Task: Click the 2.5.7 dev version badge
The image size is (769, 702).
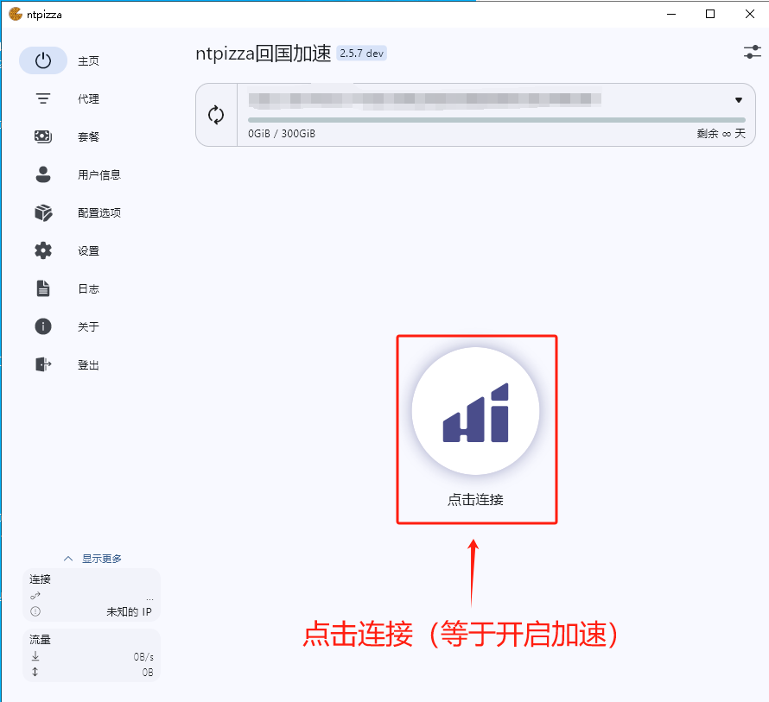Action: tap(361, 53)
